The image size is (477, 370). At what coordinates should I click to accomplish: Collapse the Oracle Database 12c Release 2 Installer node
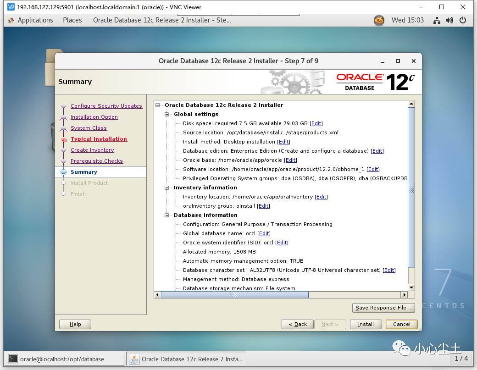158,105
